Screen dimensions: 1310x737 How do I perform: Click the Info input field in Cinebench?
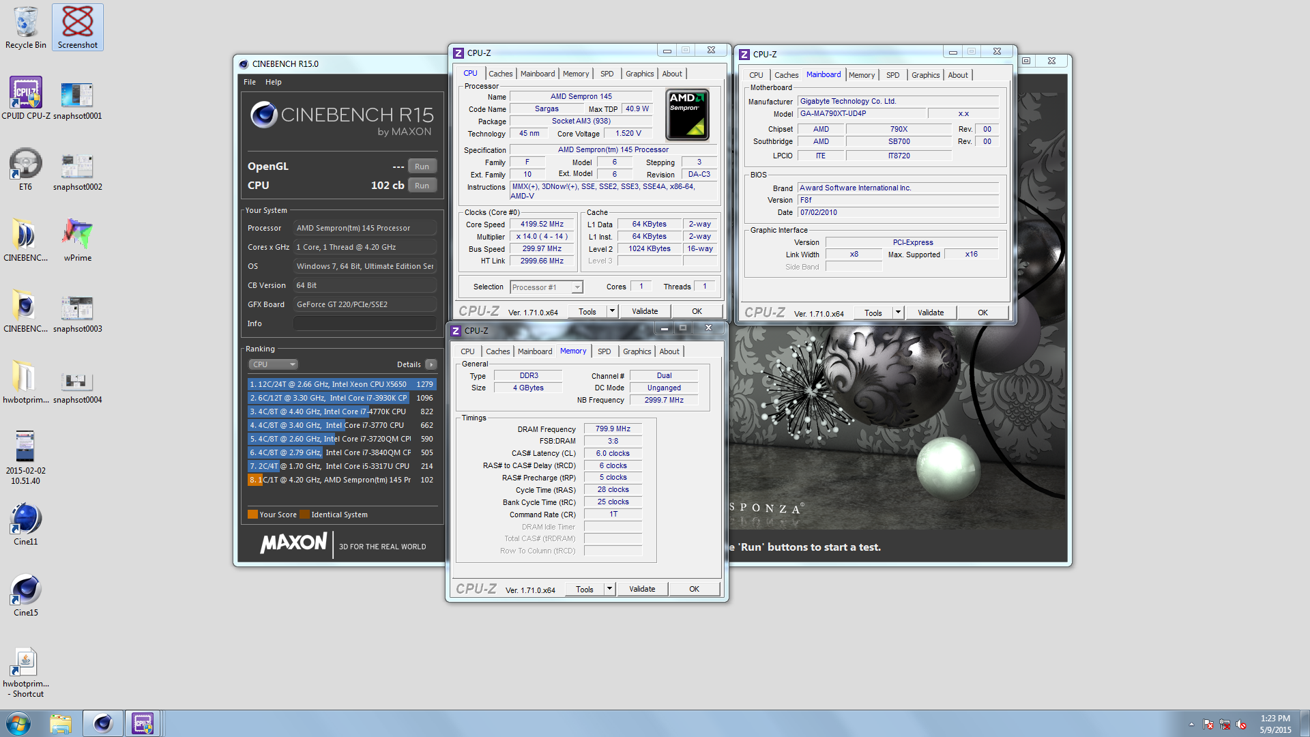click(x=365, y=323)
